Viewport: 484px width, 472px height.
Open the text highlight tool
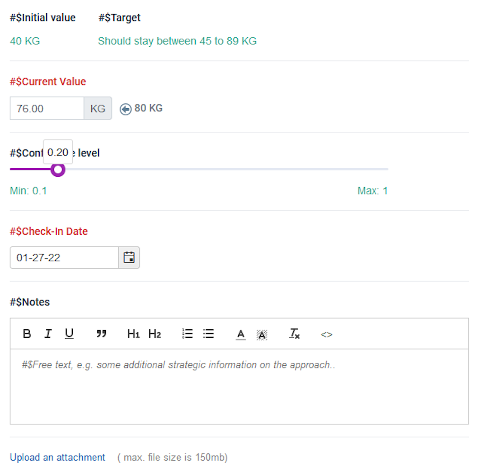click(x=262, y=334)
